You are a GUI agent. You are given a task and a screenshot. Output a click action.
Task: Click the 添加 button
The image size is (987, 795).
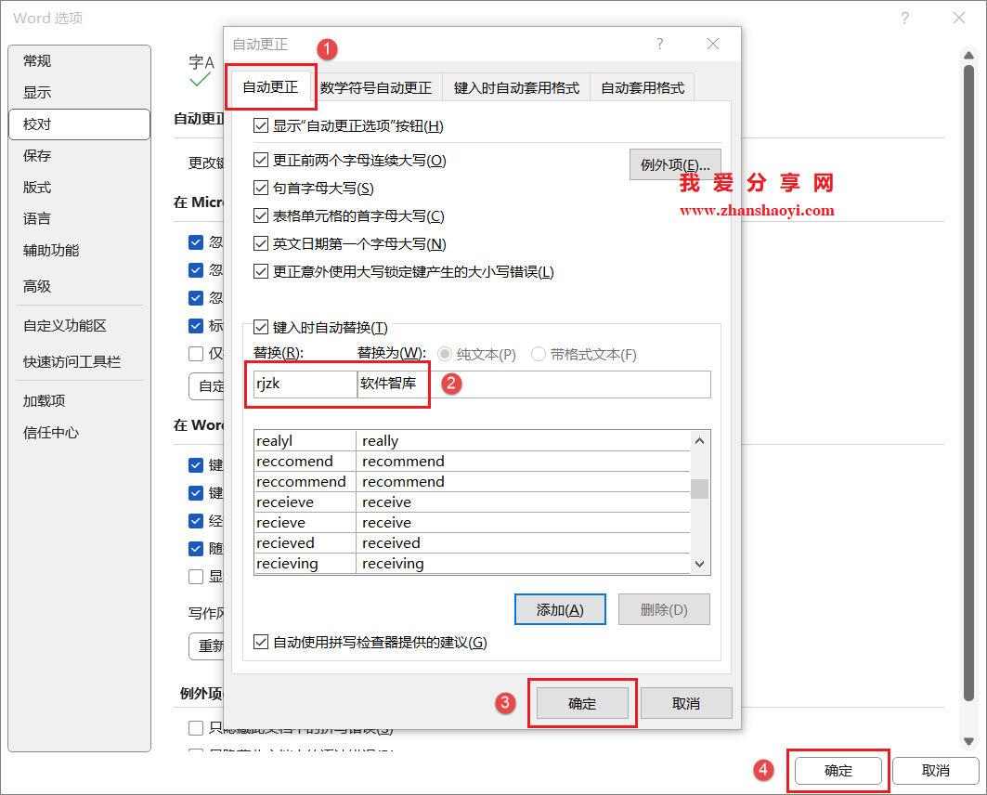click(560, 609)
